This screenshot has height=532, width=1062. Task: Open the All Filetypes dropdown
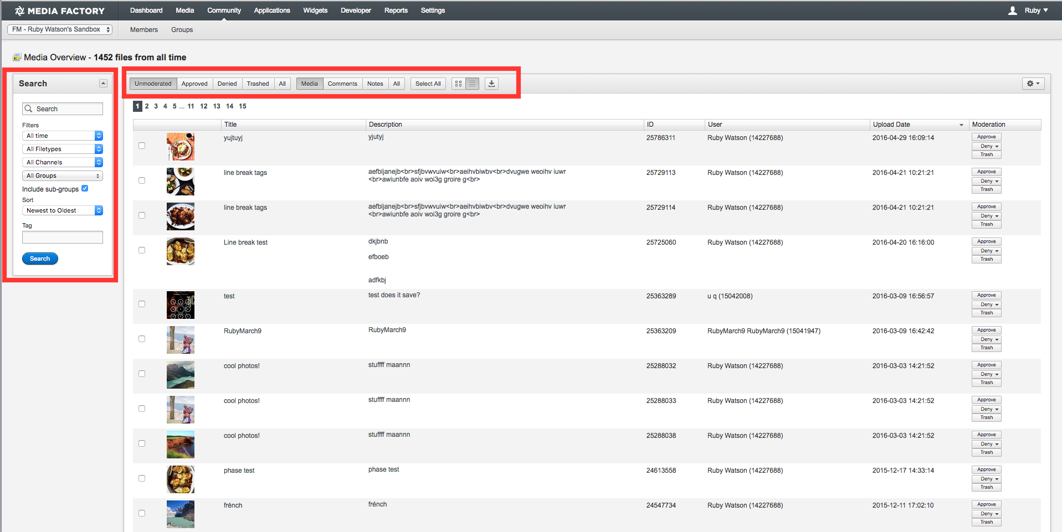point(63,149)
